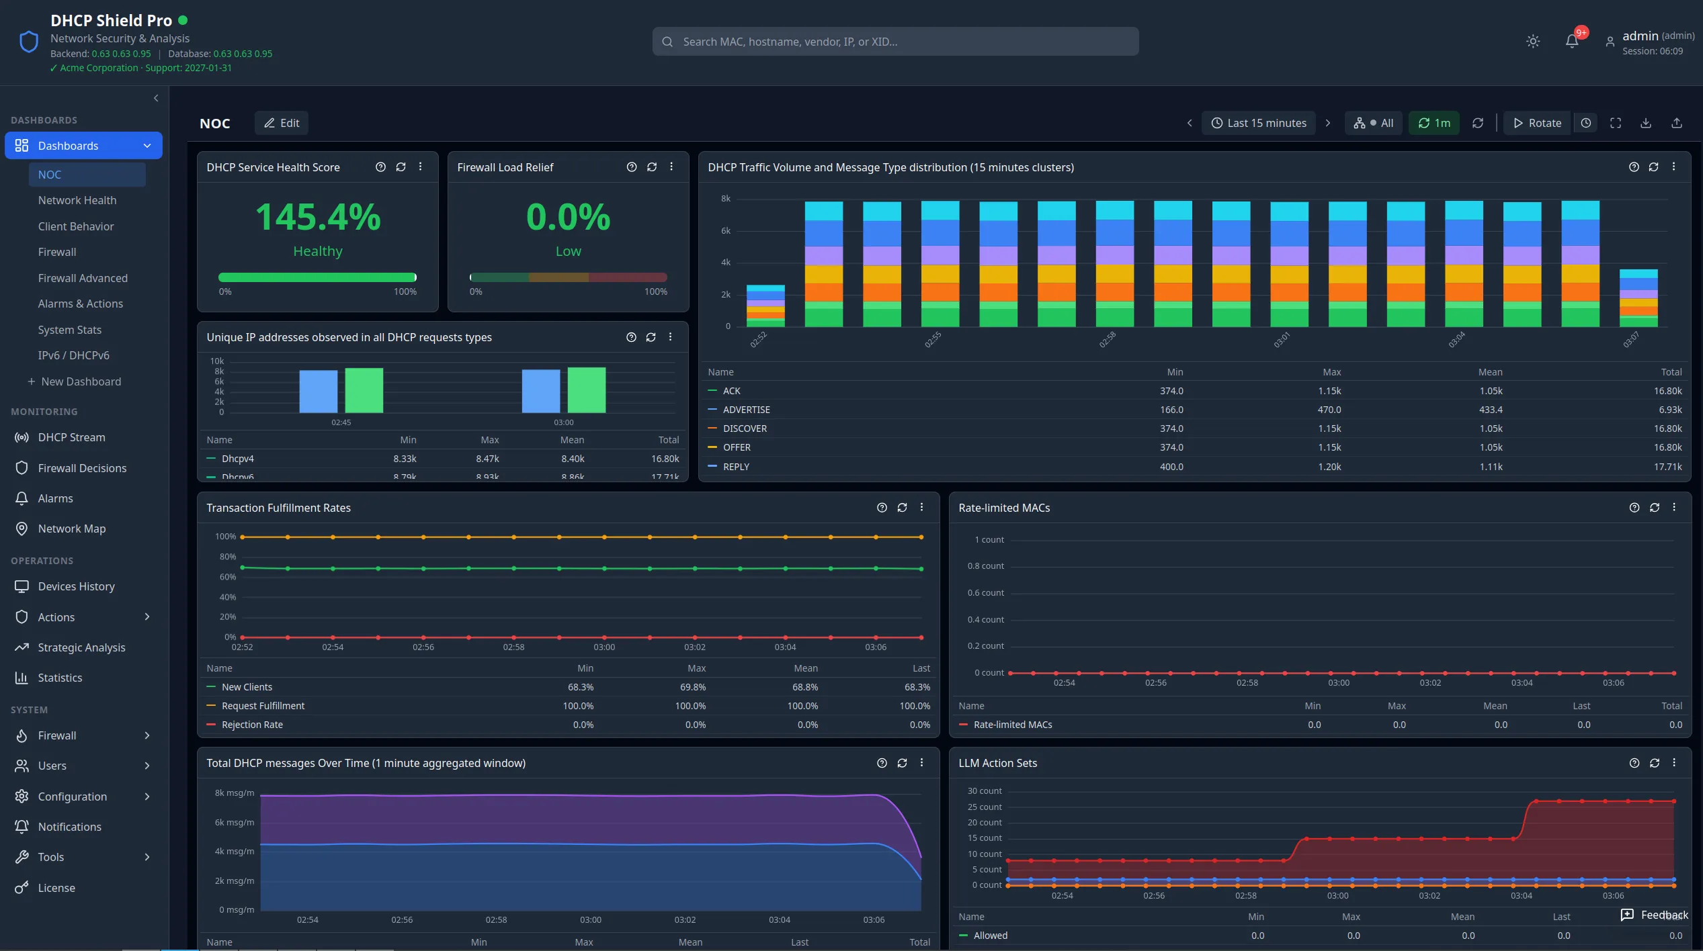Open Strategic Analysis page
This screenshot has width=1703, height=951.
click(x=83, y=647)
